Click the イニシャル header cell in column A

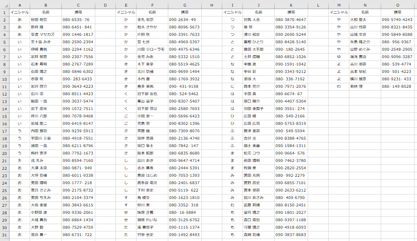tap(20, 12)
